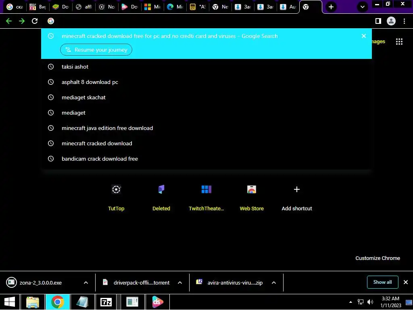This screenshot has height=310, width=413.
Task: Remove the highlighted minecraft suggestion with X
Action: coord(364,36)
